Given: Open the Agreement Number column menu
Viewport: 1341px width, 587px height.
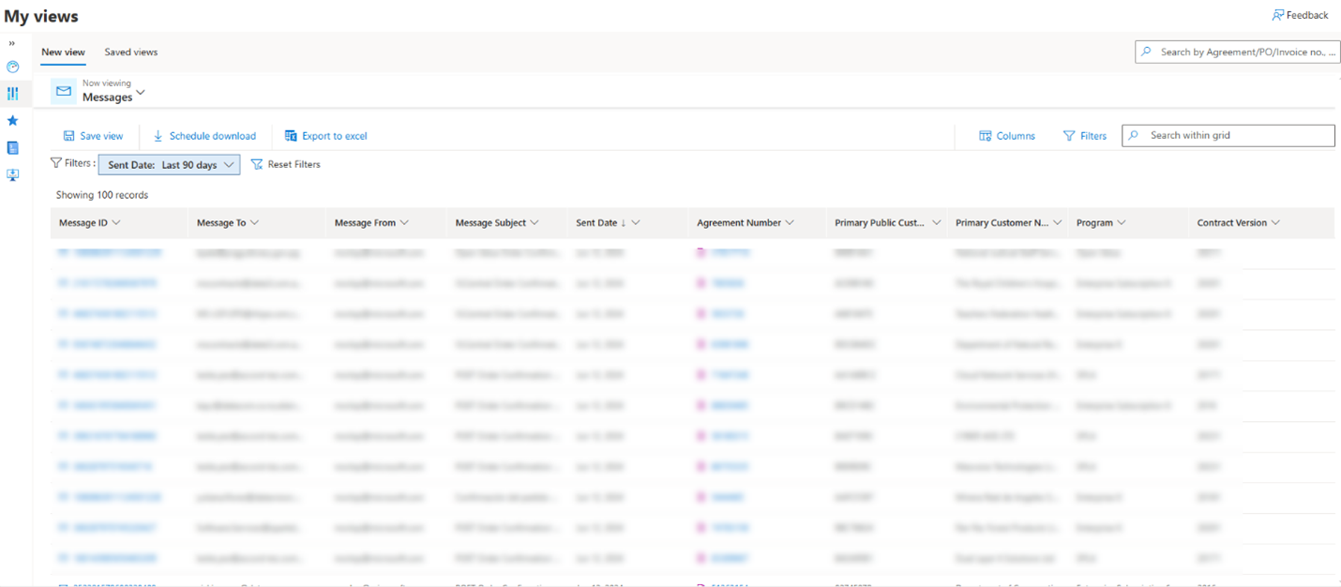Looking at the screenshot, I should [x=790, y=223].
